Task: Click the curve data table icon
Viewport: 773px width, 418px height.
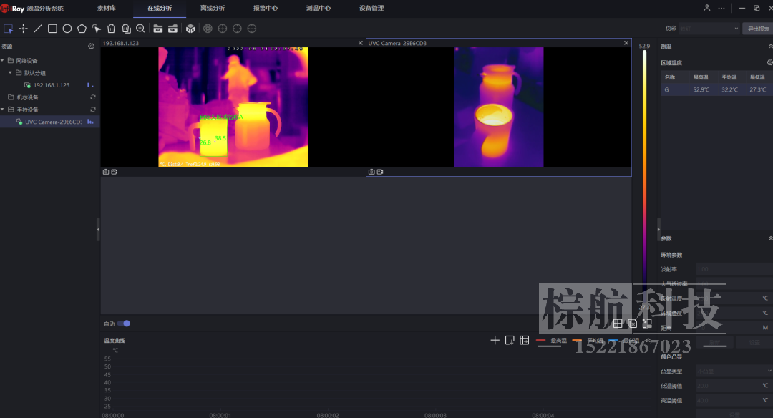Action: click(525, 340)
